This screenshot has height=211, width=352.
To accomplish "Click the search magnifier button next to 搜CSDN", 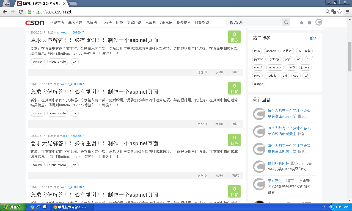I will point(286,23).
